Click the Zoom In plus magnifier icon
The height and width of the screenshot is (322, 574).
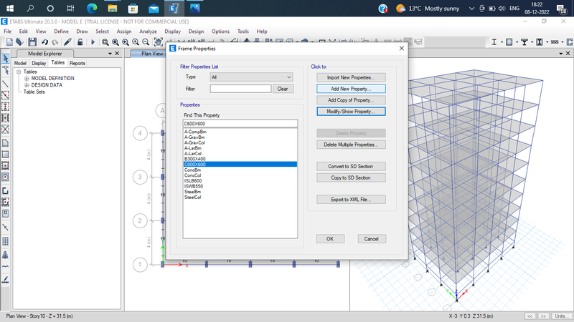[136, 42]
